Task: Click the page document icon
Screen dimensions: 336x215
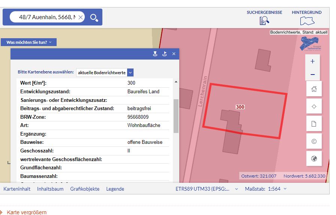Action: point(314,124)
